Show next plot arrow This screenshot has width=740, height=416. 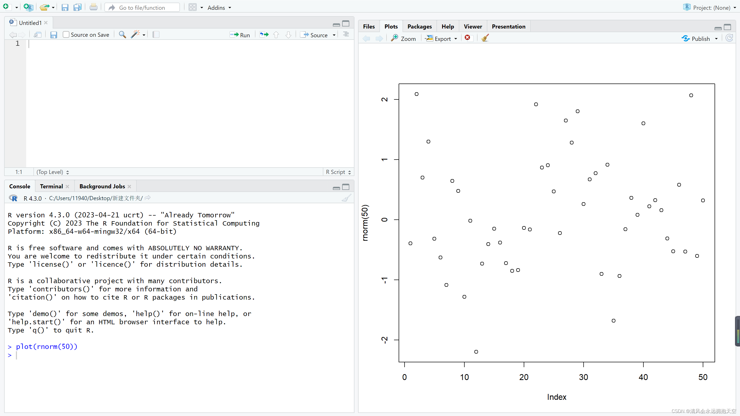click(379, 39)
